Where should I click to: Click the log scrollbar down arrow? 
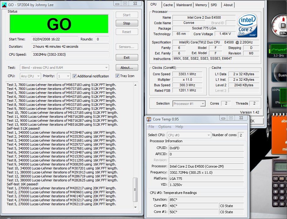[135, 207]
